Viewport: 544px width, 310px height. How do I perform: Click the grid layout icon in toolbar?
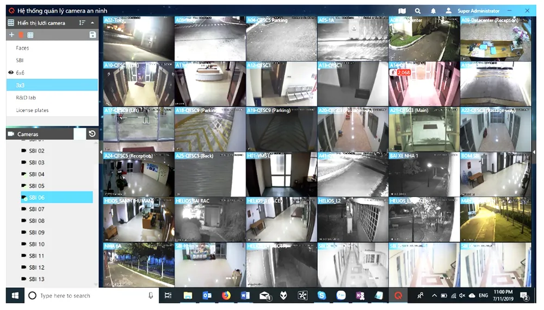click(30, 35)
